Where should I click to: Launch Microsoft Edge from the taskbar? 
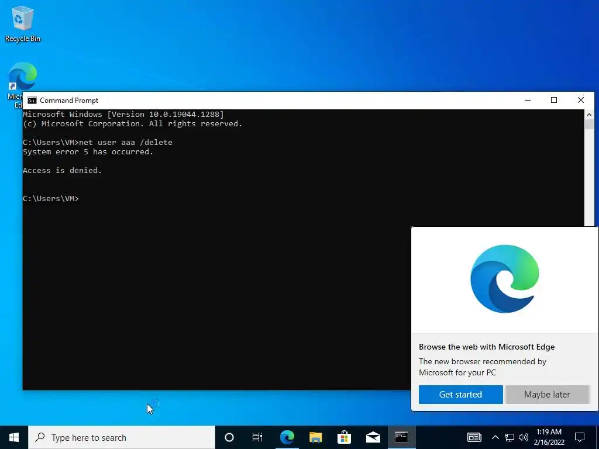point(287,437)
